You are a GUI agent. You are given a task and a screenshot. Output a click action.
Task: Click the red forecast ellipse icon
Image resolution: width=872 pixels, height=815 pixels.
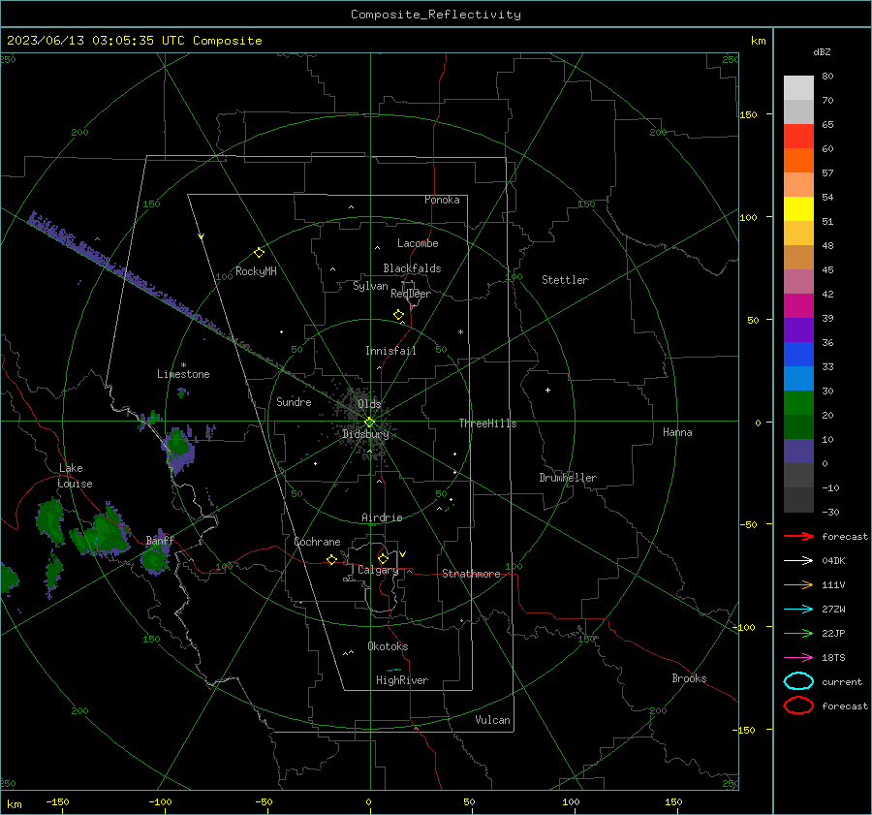coord(798,705)
